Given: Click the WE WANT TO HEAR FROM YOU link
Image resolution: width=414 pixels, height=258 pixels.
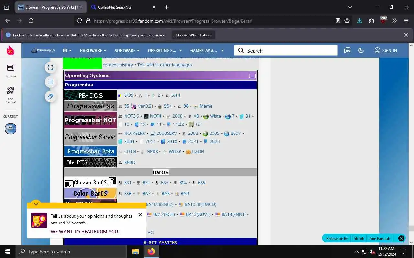Looking at the screenshot, I should (x=85, y=232).
